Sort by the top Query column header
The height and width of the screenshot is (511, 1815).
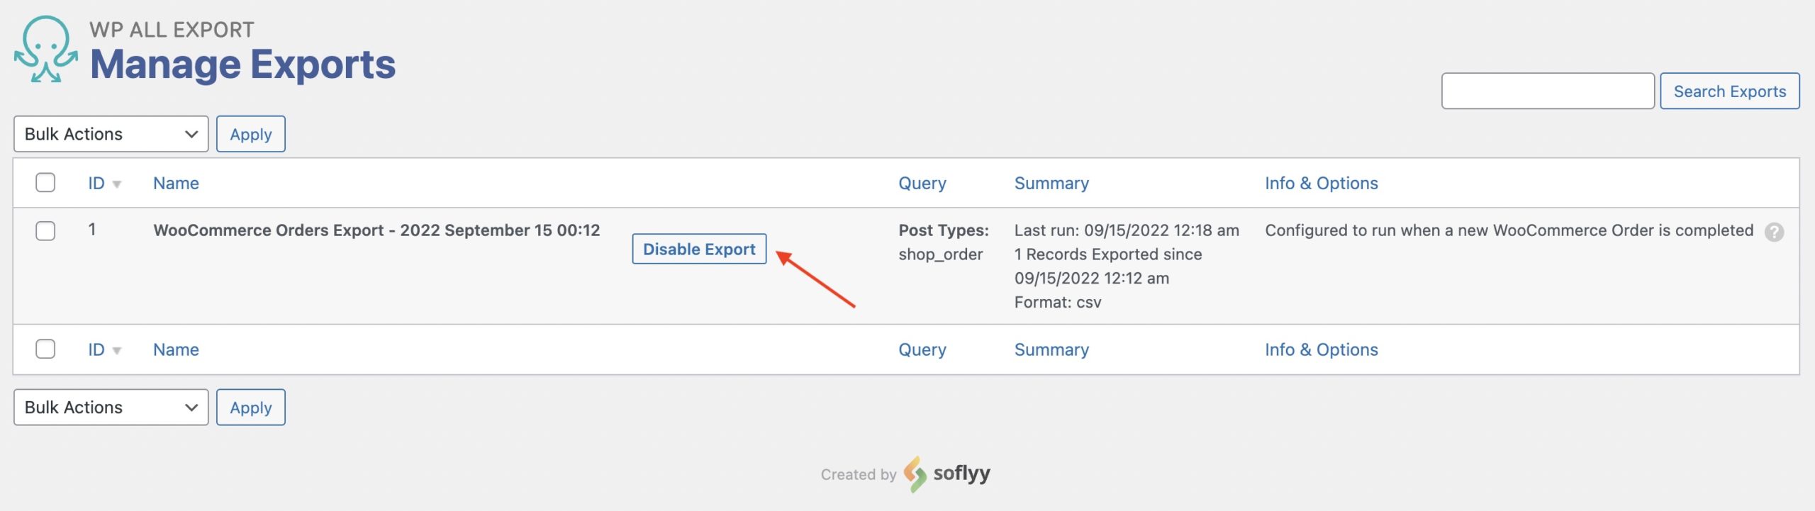point(922,184)
